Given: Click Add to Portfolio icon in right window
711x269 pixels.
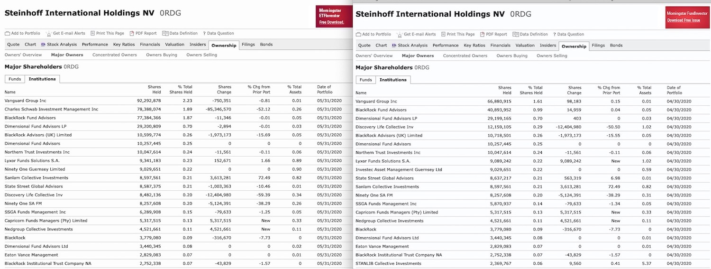Looking at the screenshot, I should click(358, 34).
